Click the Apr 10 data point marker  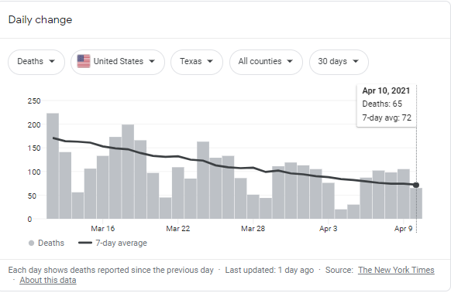[416, 185]
